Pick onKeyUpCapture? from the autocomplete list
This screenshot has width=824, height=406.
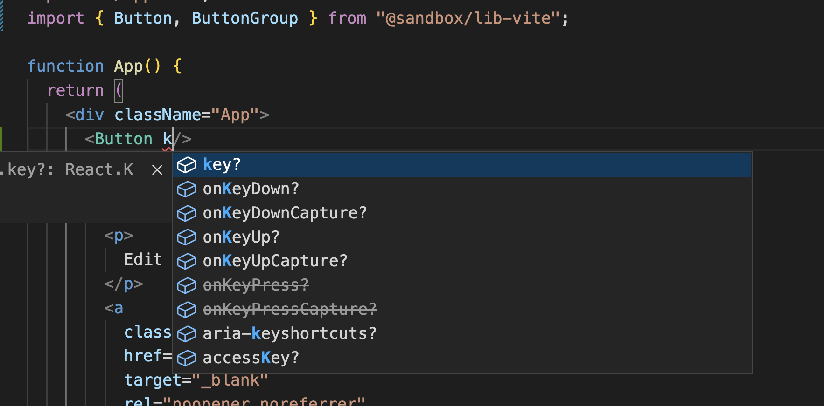point(275,261)
